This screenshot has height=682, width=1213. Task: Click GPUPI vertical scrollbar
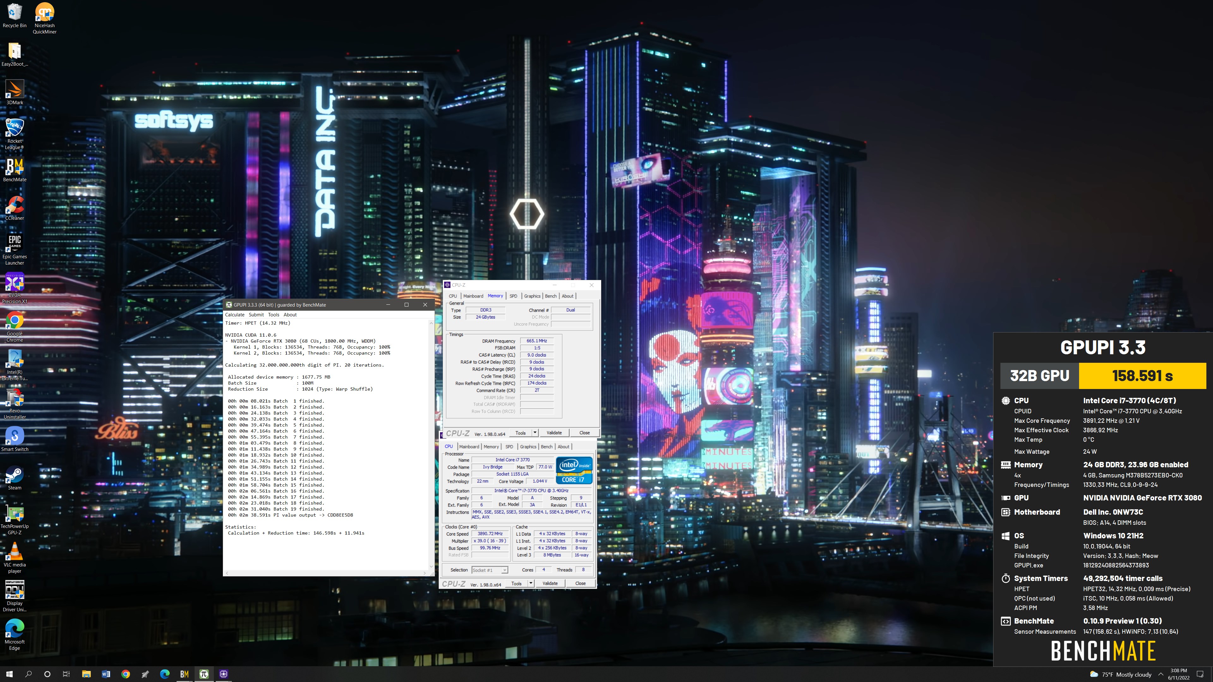431,445
